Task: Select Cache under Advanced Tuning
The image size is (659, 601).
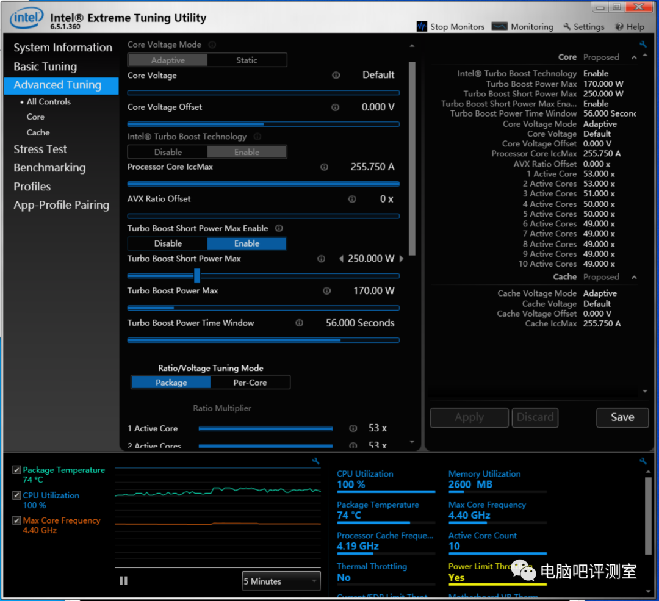Action: click(38, 132)
